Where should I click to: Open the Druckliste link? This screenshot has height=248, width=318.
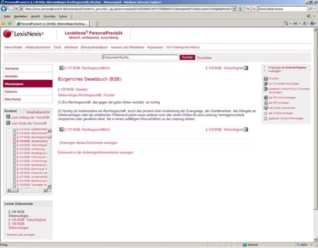click(204, 58)
